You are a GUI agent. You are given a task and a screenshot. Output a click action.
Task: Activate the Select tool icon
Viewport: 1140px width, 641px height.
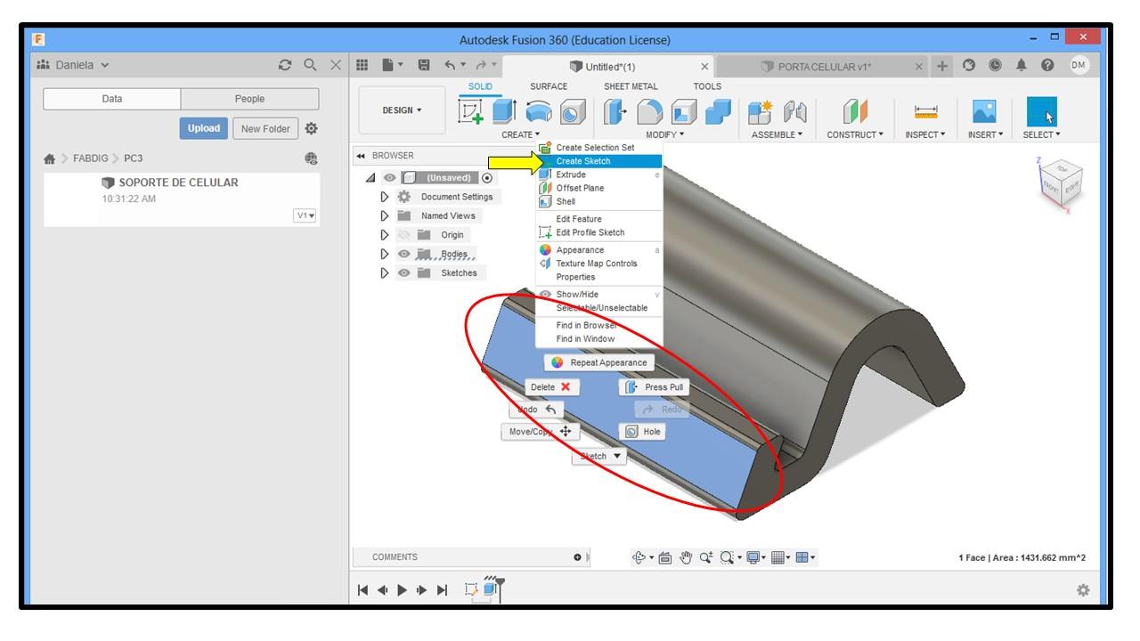coord(1042,111)
